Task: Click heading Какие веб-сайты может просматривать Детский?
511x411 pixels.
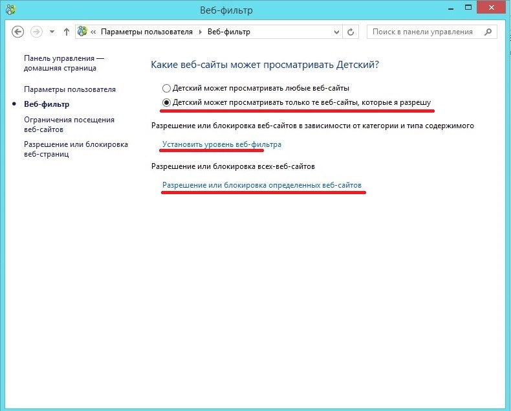Action: pos(265,65)
